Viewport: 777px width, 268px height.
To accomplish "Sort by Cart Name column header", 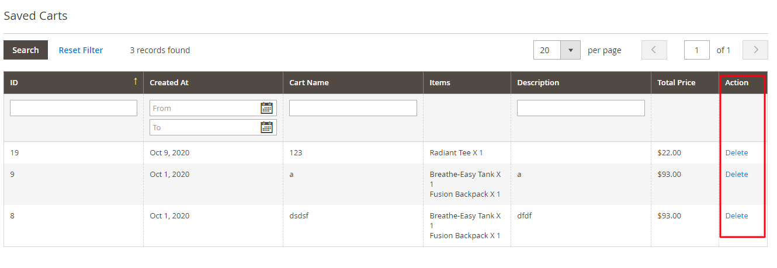I will (309, 82).
